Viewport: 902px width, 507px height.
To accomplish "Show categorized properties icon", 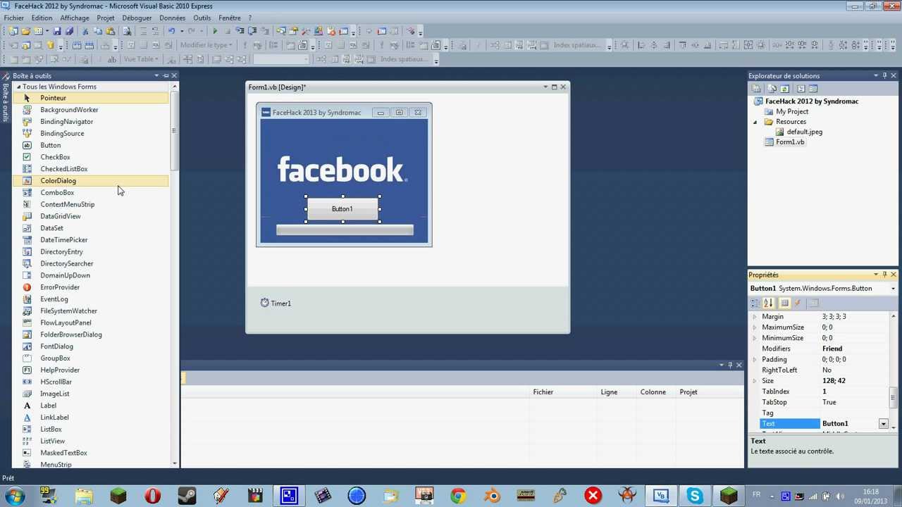I will pos(755,303).
